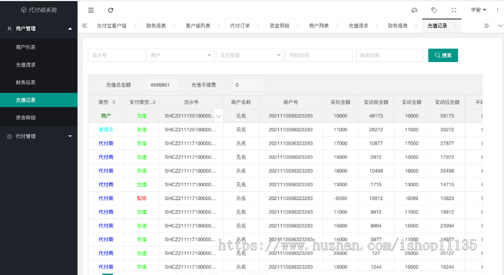Focus the 结束时间 date field
This screenshot has width=504, height=275.
tap(390, 55)
